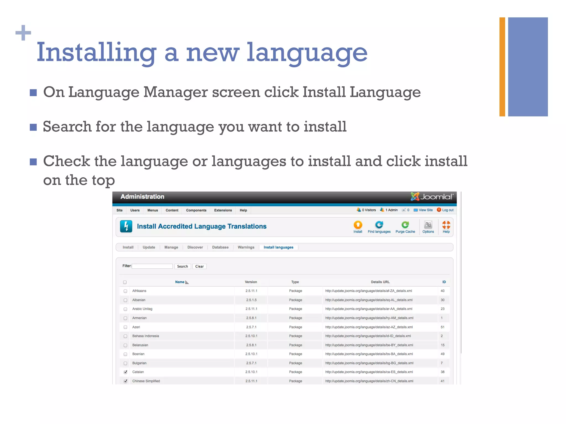Click the Joomla! logo
Screen dimensions: 566x424
pos(432,197)
